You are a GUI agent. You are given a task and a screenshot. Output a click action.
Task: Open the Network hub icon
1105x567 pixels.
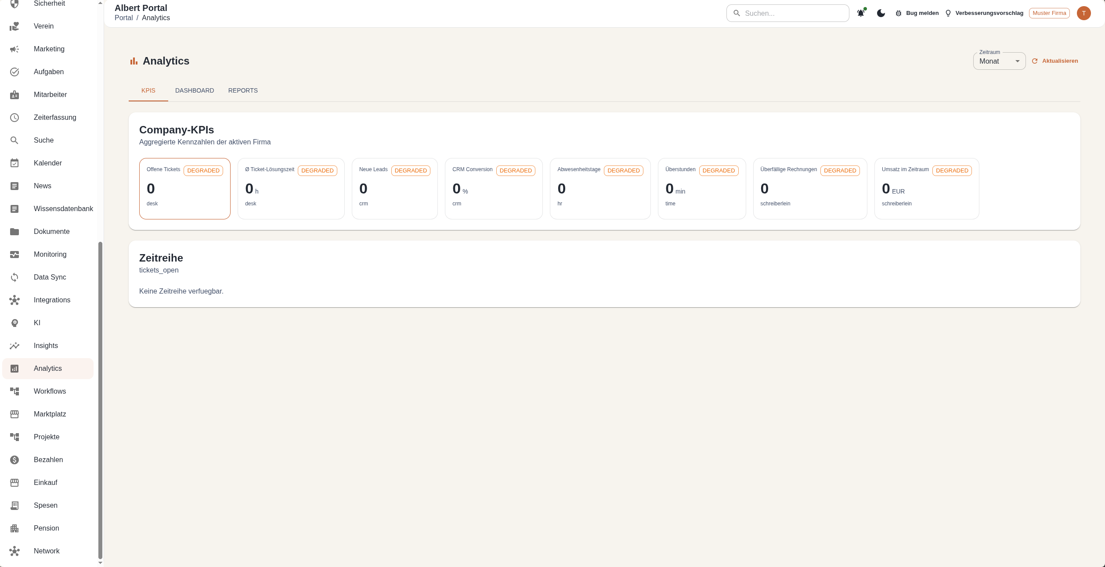tap(14, 551)
